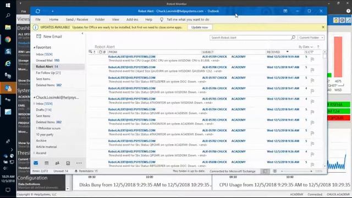Click the Update now button
The height and width of the screenshot is (198, 352).
[x=200, y=27]
